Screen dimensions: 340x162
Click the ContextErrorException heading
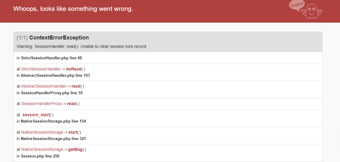(59, 38)
